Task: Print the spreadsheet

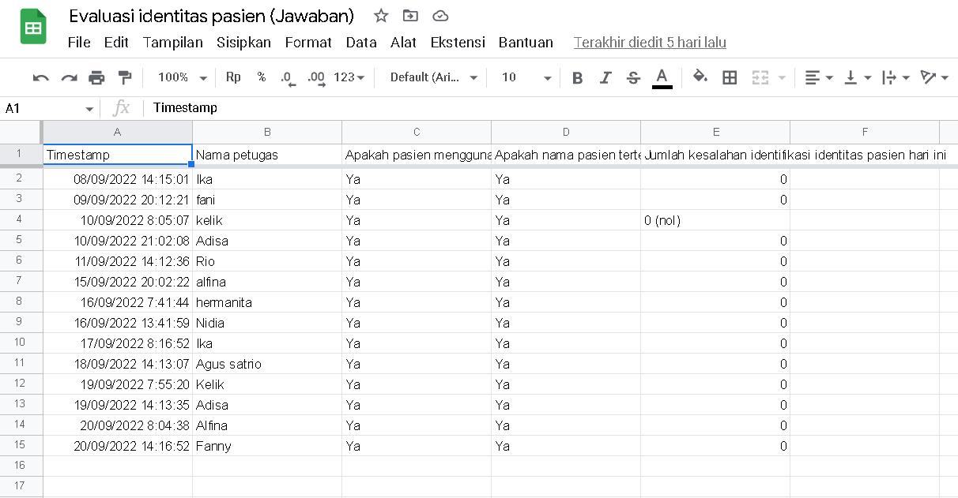Action: (x=96, y=77)
